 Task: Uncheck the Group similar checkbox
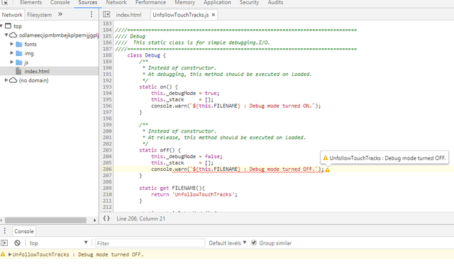(x=254, y=242)
